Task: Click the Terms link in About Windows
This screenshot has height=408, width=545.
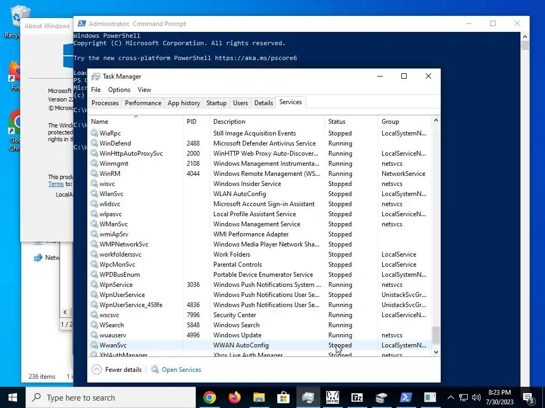Action: coord(56,184)
